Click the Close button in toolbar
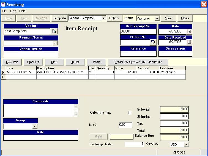Screen dimensions: 208x156 185,18
